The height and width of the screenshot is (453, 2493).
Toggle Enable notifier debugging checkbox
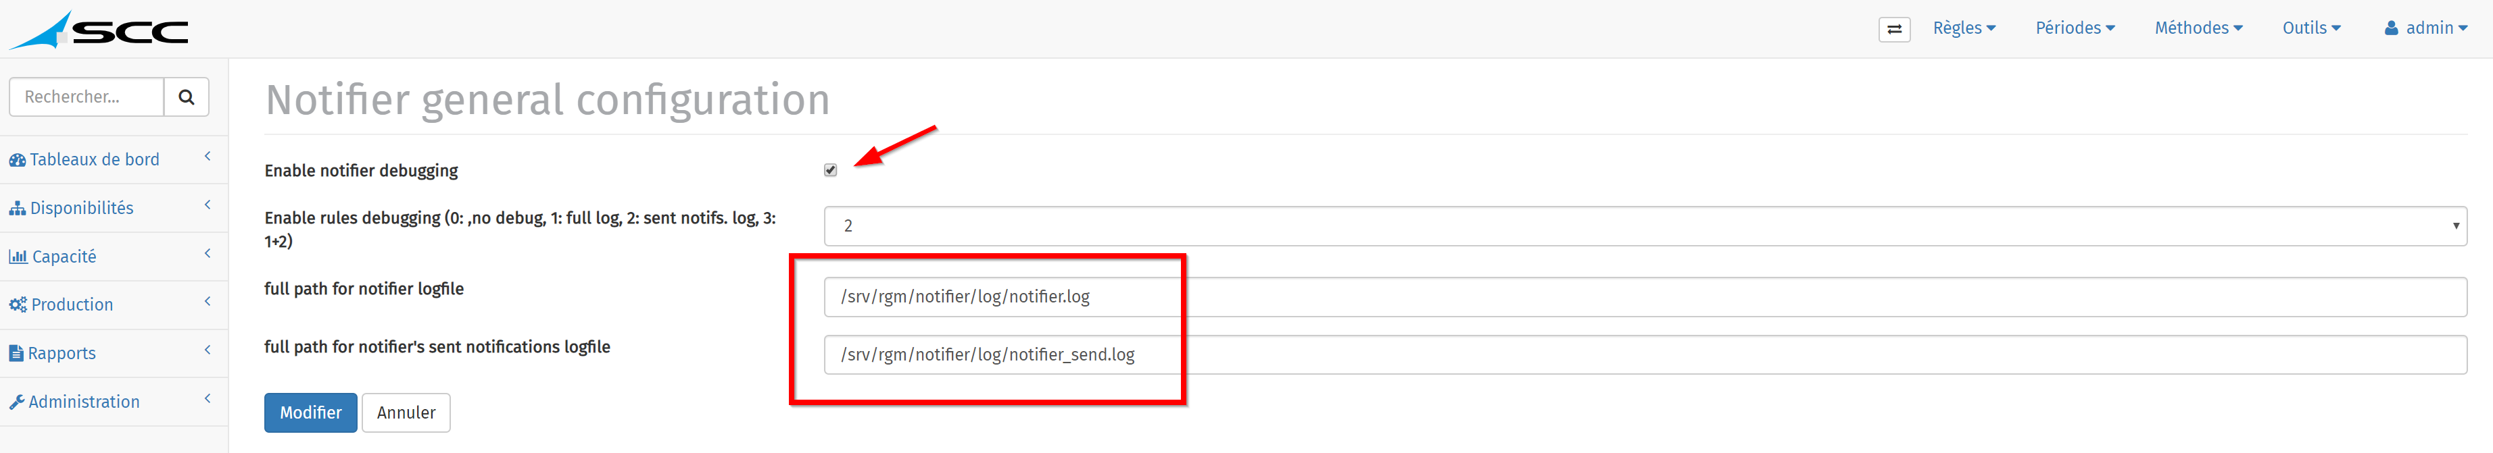tap(830, 170)
